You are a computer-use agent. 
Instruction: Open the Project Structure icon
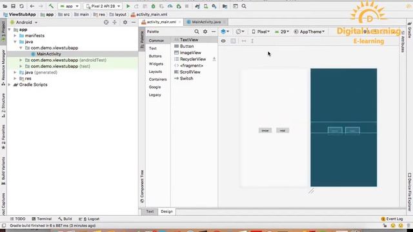tap(225, 6)
